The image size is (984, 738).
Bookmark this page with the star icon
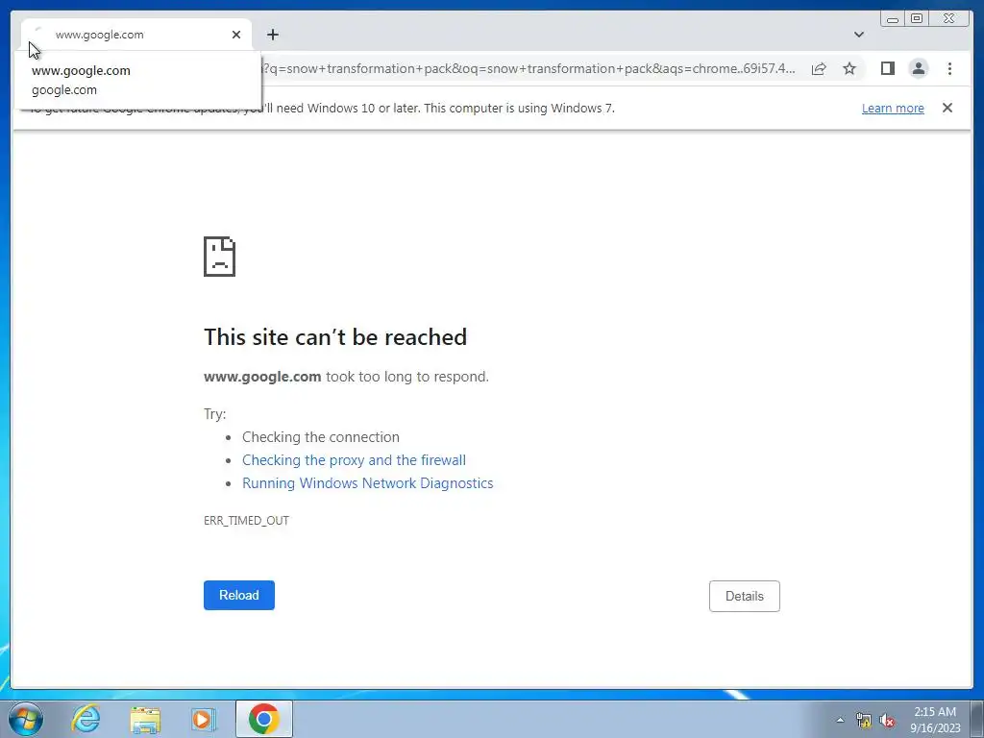coord(849,69)
